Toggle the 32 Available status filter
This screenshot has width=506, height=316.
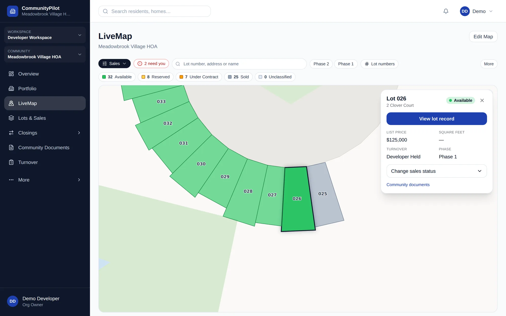click(117, 77)
